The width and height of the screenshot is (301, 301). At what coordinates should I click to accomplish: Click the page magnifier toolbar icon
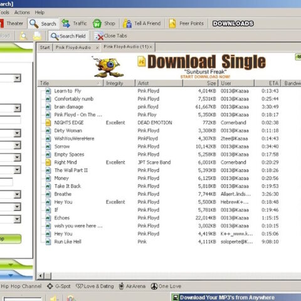pos(23,36)
